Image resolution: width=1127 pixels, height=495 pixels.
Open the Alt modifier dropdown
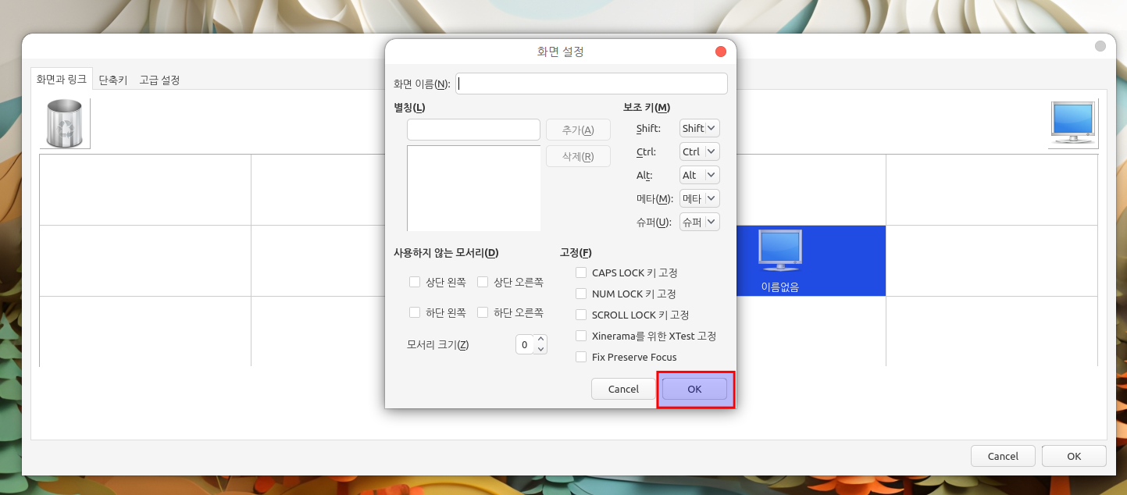point(699,175)
